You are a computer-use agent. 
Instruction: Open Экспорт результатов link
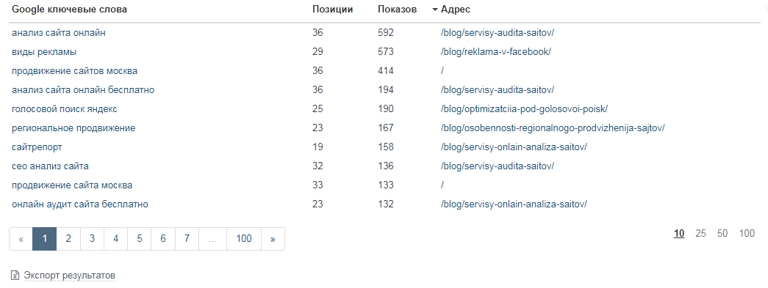(69, 276)
